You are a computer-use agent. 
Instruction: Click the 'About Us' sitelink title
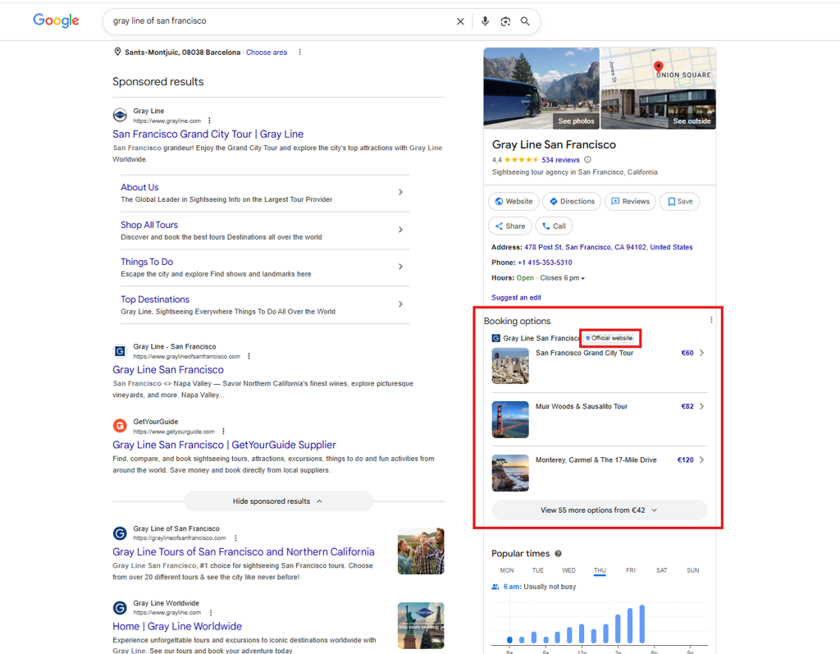point(139,187)
